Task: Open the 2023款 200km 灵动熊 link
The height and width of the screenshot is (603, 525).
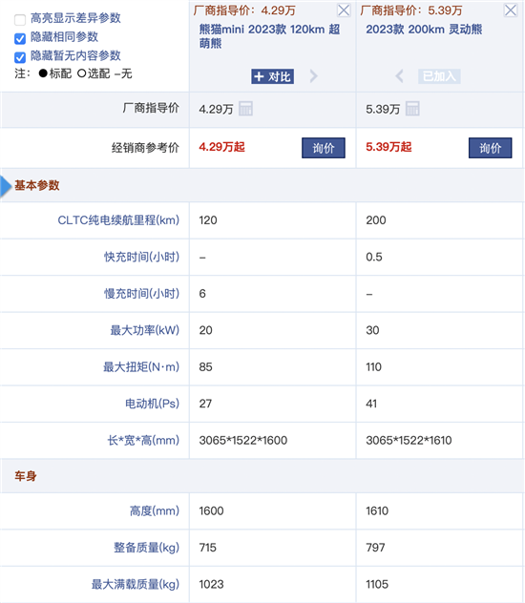Action: tap(424, 30)
